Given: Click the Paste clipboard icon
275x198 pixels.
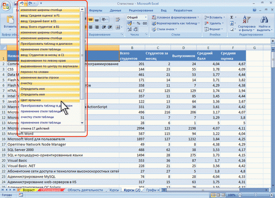Looking at the screenshot, I should pos(10,20).
